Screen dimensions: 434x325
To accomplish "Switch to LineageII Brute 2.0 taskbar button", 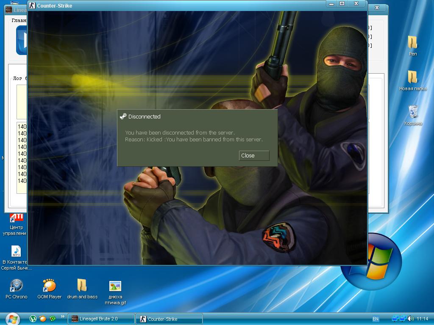I will pos(101,319).
